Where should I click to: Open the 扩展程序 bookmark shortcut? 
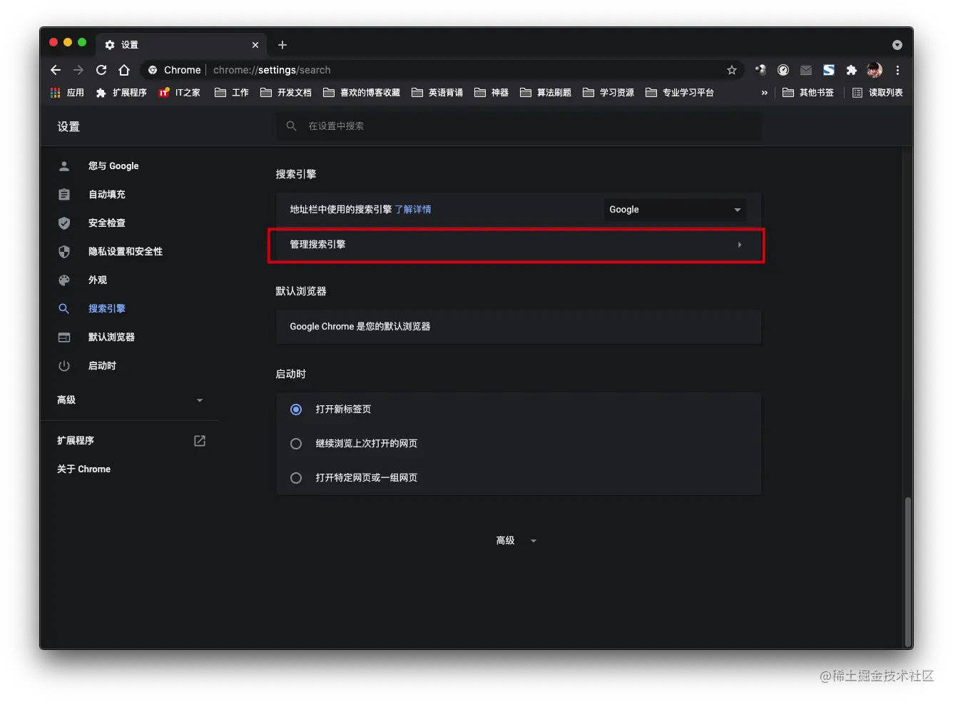coord(121,93)
